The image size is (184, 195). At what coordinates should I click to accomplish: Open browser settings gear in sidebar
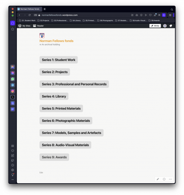pyautogui.click(x=13, y=170)
